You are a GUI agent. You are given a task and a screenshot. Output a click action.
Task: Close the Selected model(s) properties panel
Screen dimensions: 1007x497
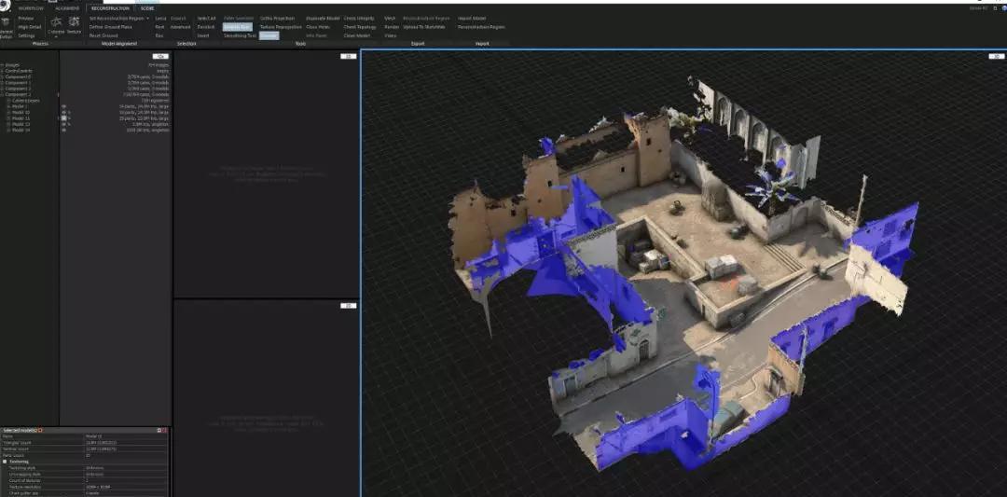[164, 430]
